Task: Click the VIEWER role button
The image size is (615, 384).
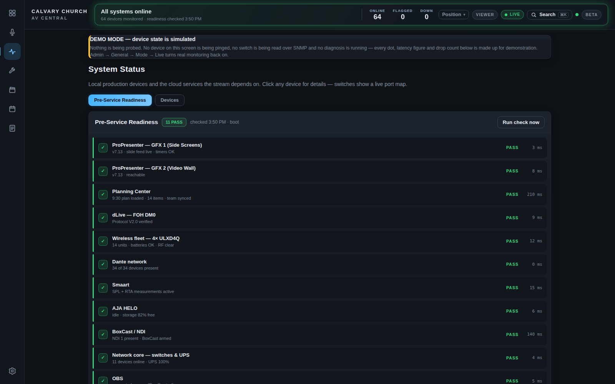Action: coord(485,15)
